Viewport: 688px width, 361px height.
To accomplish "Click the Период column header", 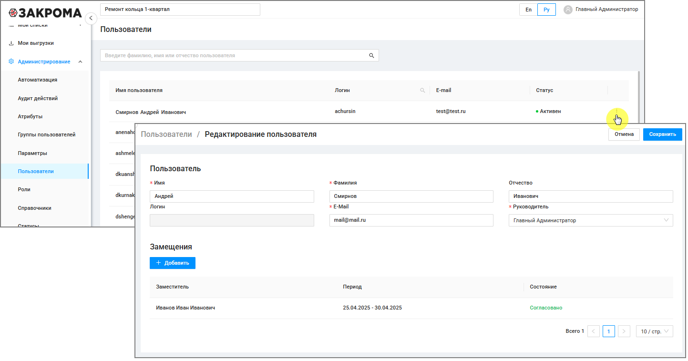I will pyautogui.click(x=352, y=287).
